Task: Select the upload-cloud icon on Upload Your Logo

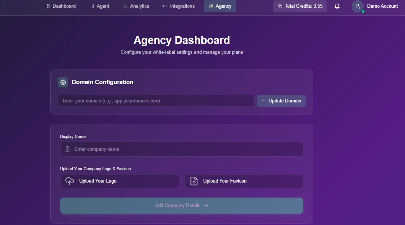Action: point(70,181)
